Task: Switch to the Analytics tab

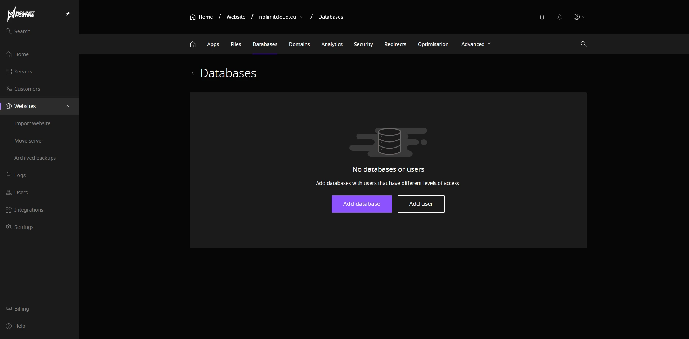Action: (x=332, y=44)
